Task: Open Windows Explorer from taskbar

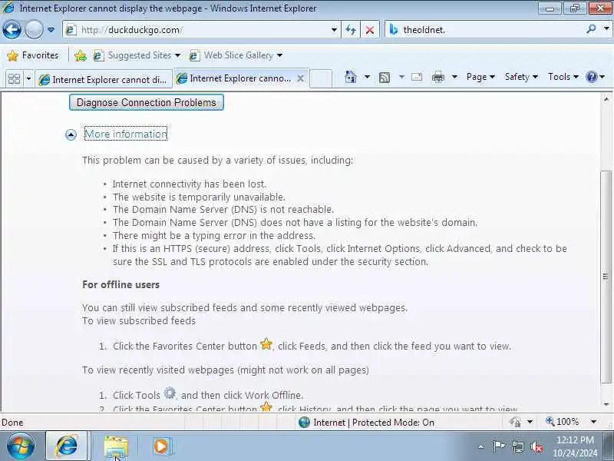Action: (116, 446)
